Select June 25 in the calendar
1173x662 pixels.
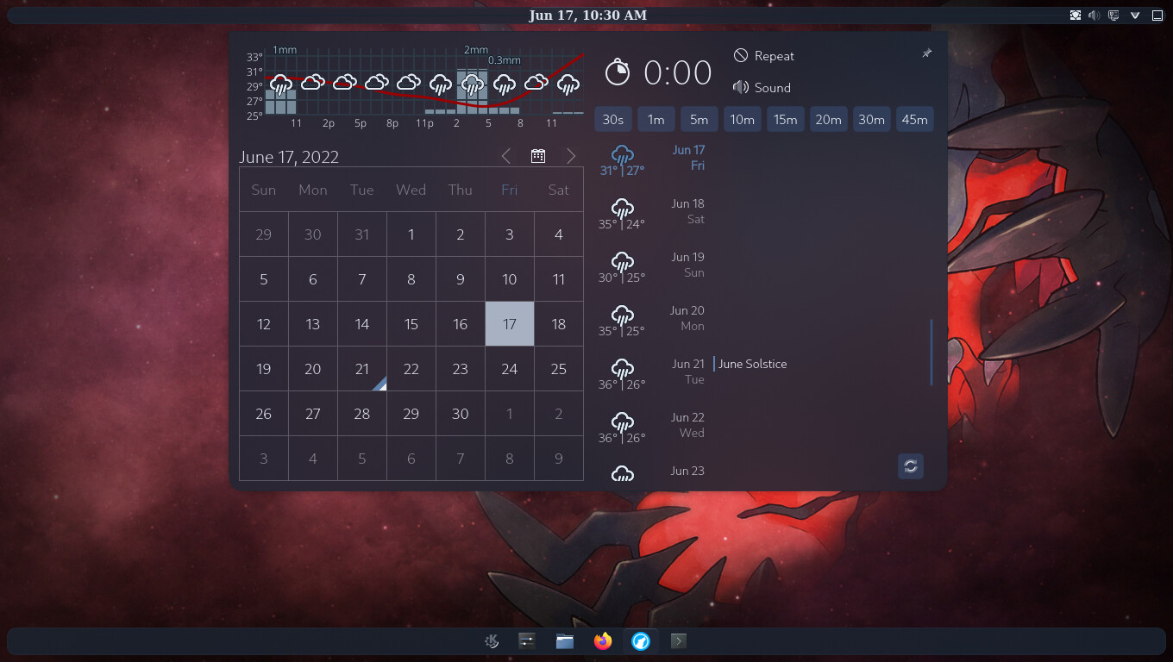click(559, 369)
